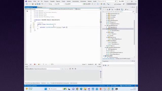Select DomainEvent.cs in Solution Explorer
This screenshot has width=162, height=91.
(x=115, y=31)
